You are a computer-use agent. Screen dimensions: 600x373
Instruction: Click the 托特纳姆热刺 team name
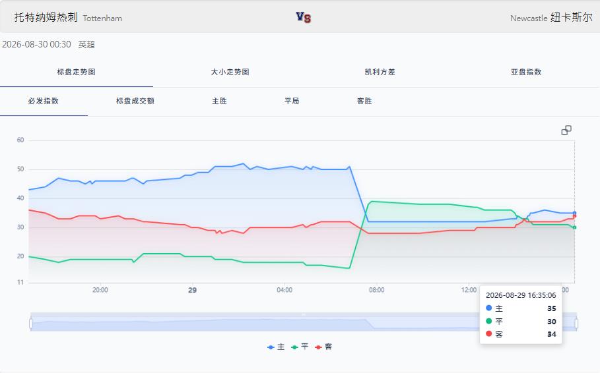tap(46, 17)
